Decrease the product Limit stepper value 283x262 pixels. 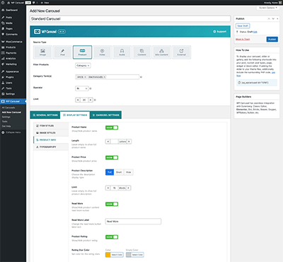(x=78, y=100)
